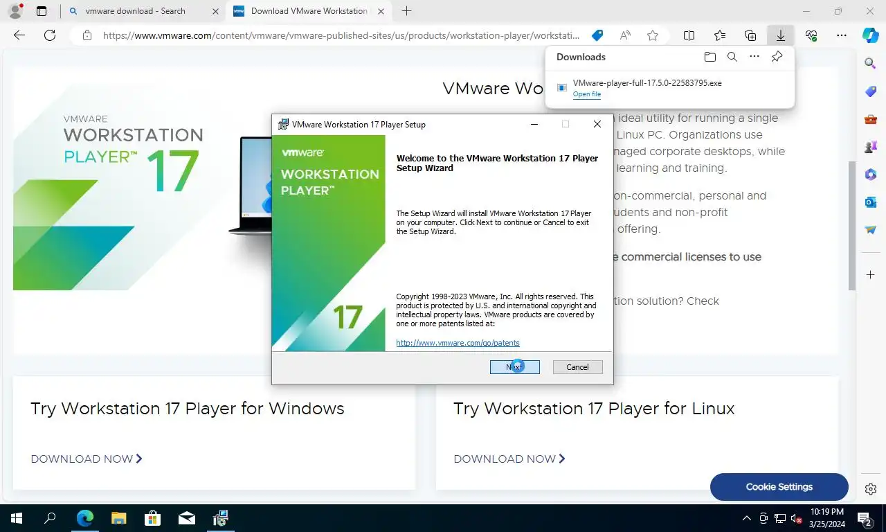This screenshot has height=532, width=886.
Task: Pin the Downloads panel
Action: (x=777, y=57)
